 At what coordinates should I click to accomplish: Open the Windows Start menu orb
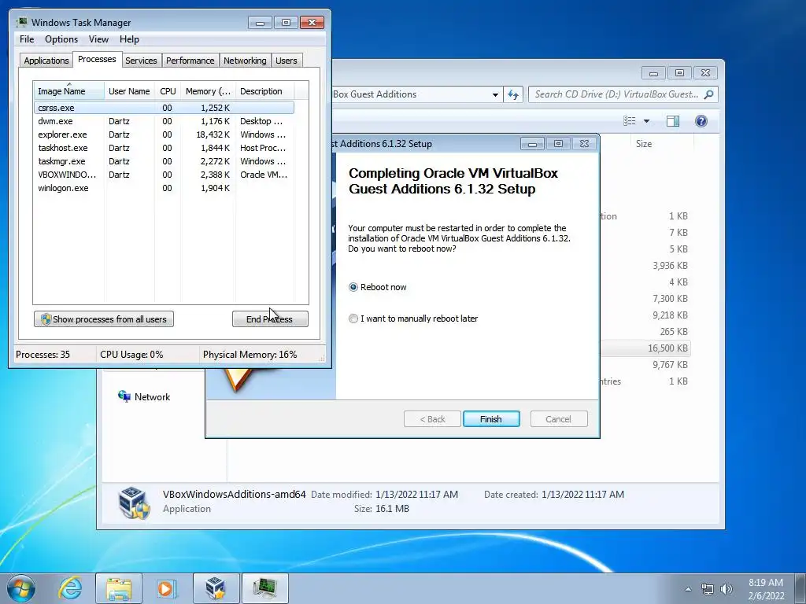click(x=21, y=588)
